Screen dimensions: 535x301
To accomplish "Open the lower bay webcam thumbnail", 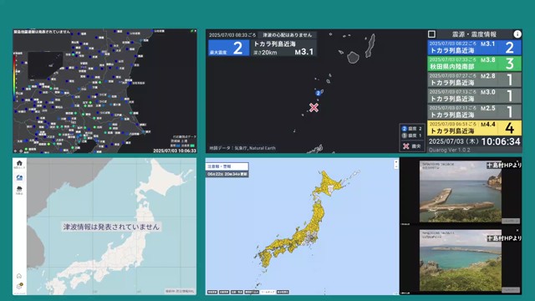I will click(x=461, y=260).
